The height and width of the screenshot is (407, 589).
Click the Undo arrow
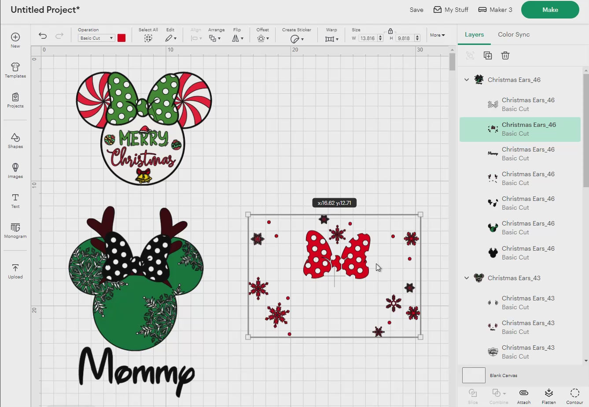point(43,36)
